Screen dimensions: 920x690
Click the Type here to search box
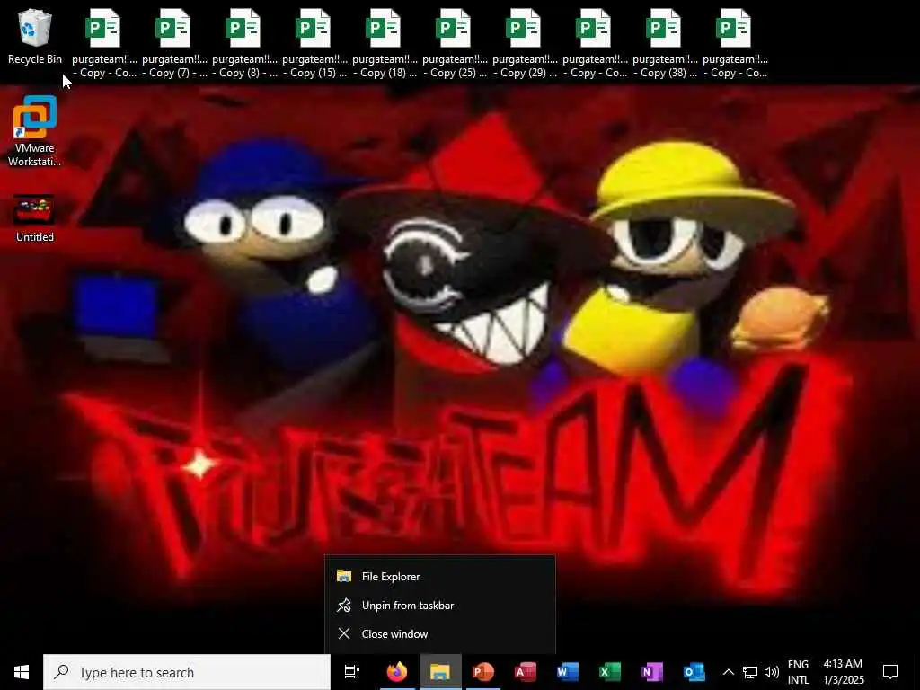[187, 672]
